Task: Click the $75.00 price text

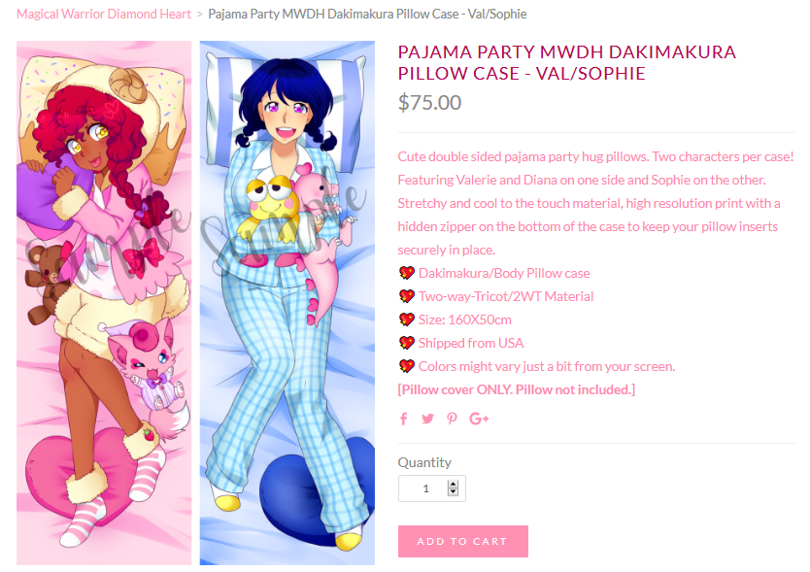Action: [x=429, y=102]
